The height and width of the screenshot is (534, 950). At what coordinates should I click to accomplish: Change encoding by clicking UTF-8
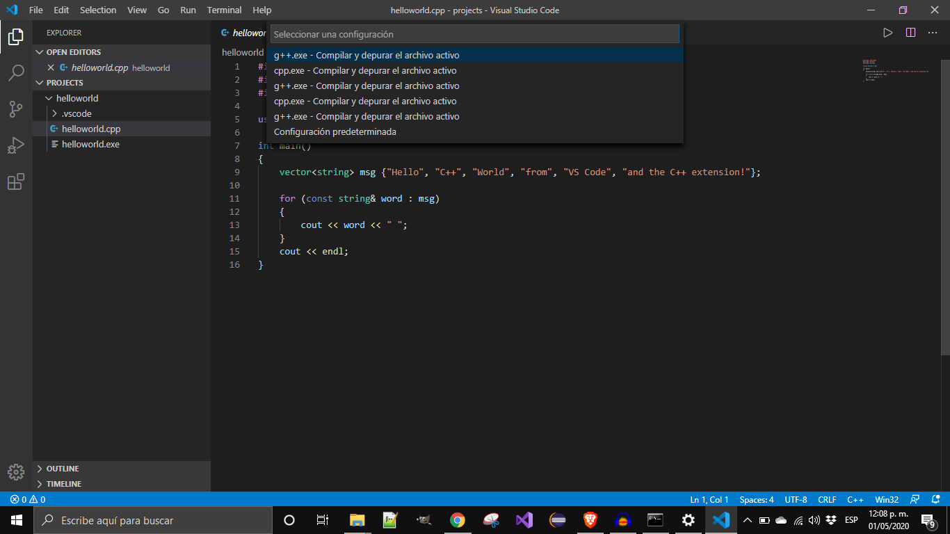795,499
